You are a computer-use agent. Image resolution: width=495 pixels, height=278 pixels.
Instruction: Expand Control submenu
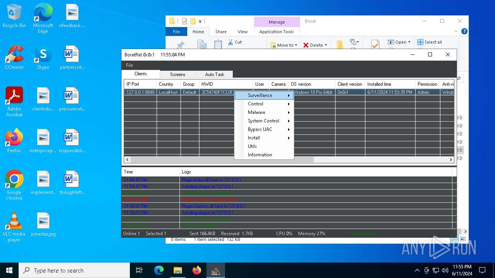pos(264,104)
